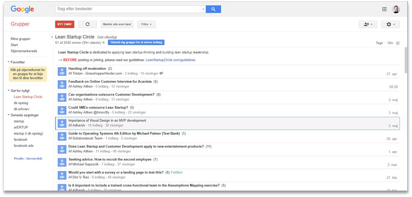Collapse the left sidebar arrow
This screenshot has height=197, width=412.
(x=52, y=37)
